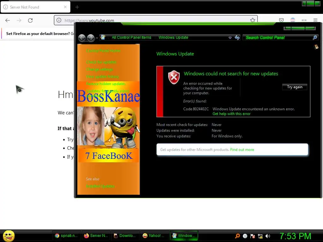Select the Server Not Found tab

tap(35, 7)
